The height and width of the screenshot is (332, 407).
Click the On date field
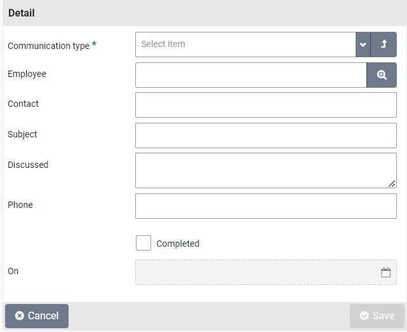click(254, 272)
